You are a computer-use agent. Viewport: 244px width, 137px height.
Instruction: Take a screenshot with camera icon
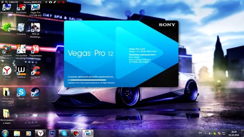tap(50, 2)
